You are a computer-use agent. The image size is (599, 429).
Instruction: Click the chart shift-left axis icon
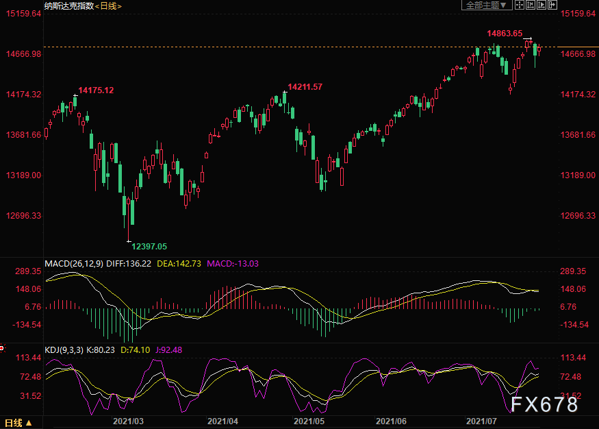pyautogui.click(x=531, y=5)
